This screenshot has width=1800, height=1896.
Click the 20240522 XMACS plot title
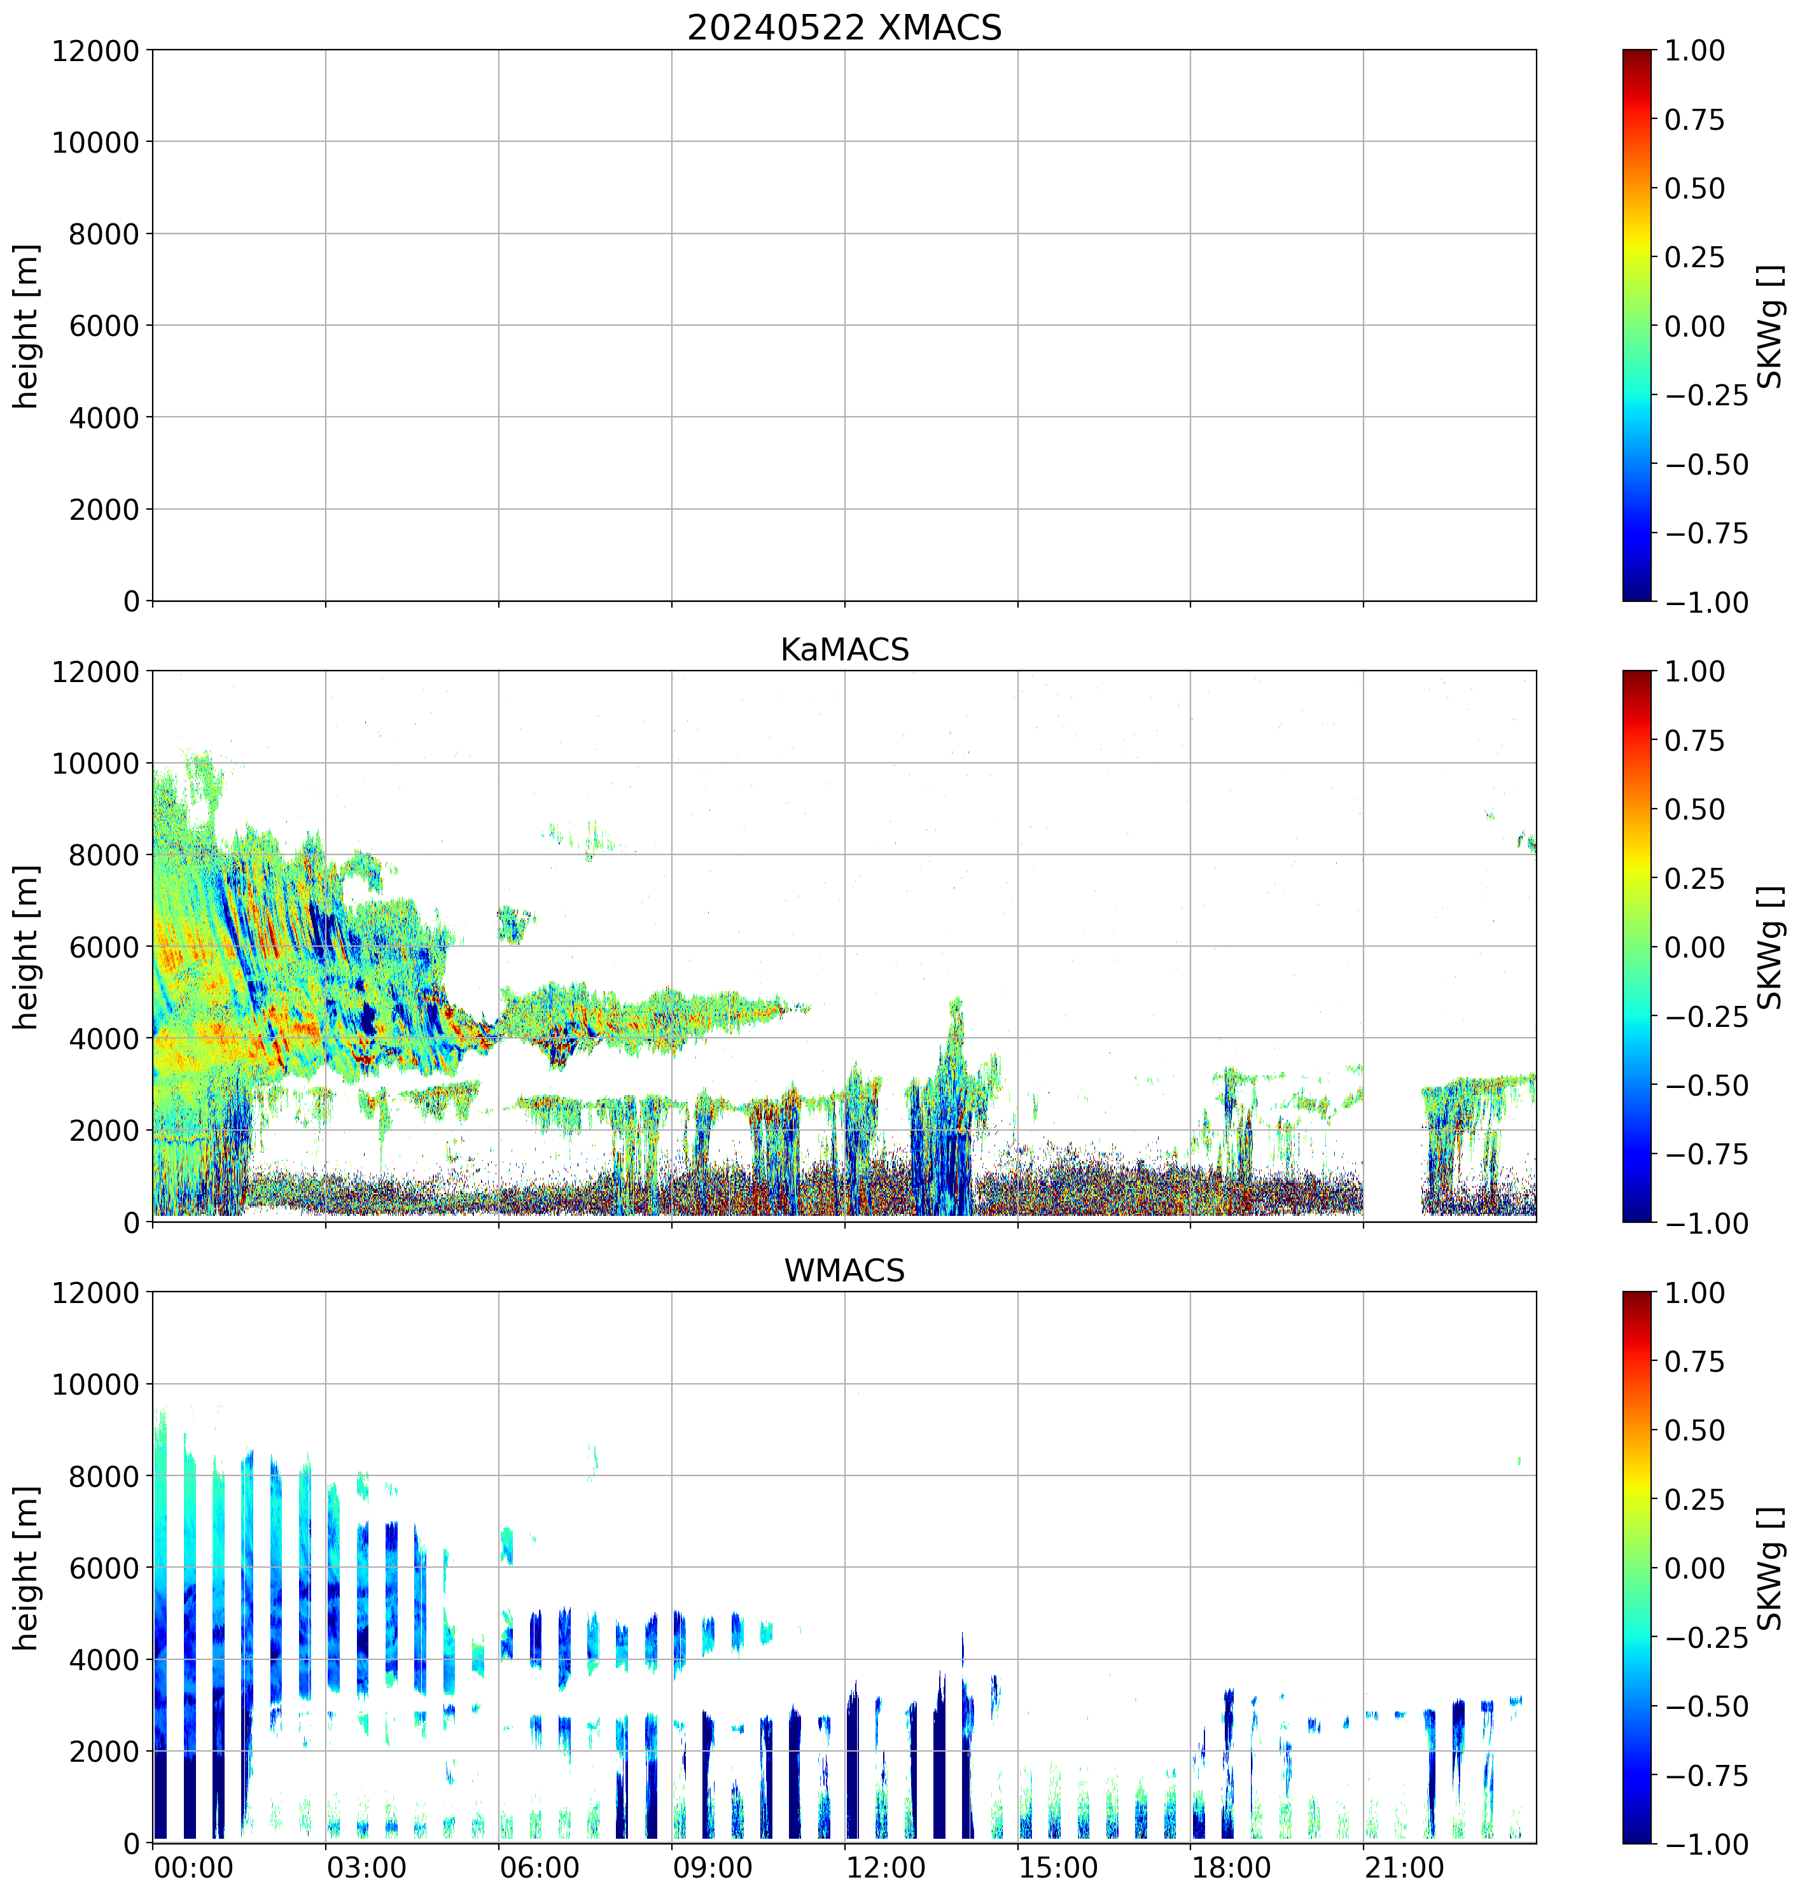click(x=844, y=27)
